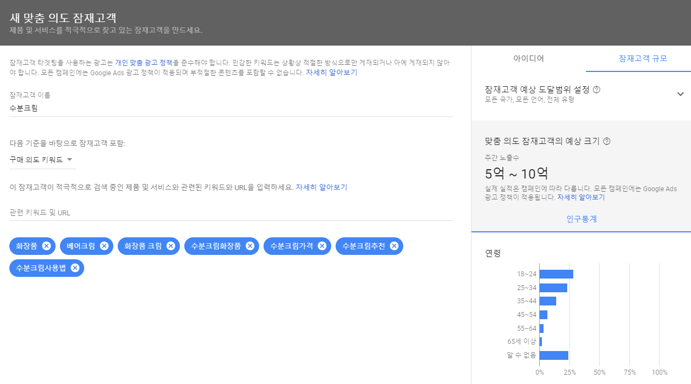Open the 구매 의도 키워드 dropdown
Screen dimensions: 691x384
coord(42,160)
